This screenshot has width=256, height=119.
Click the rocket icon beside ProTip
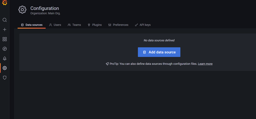[107, 64]
